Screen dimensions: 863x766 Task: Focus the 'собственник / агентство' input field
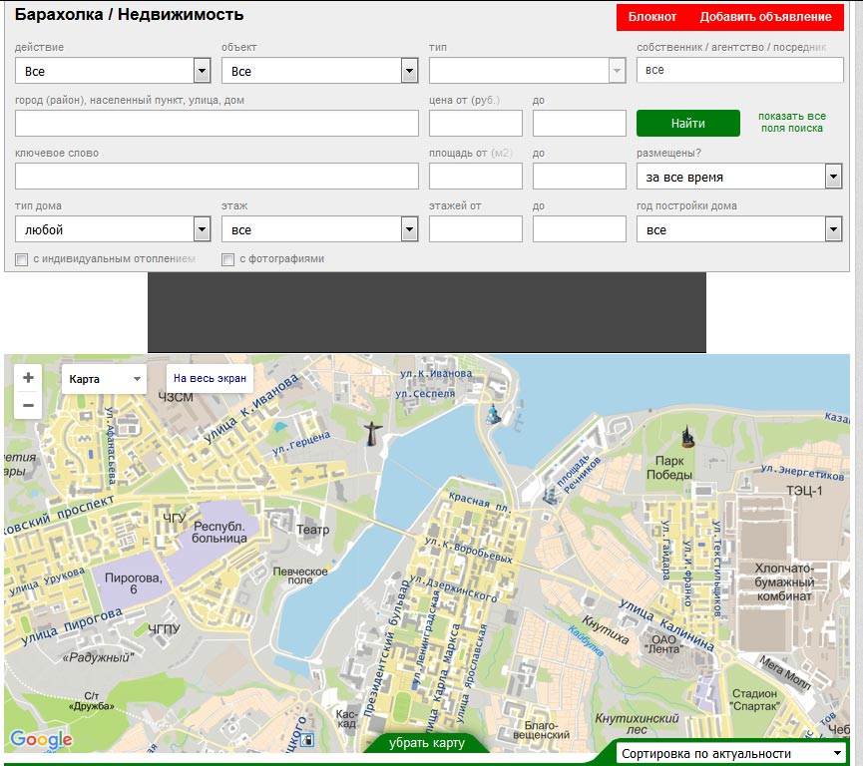(739, 70)
